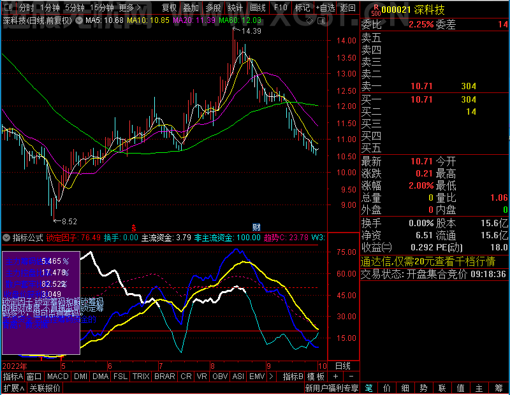510x395 pixels.
Task: Select the 联 tab in side panel
Action: click(x=442, y=388)
